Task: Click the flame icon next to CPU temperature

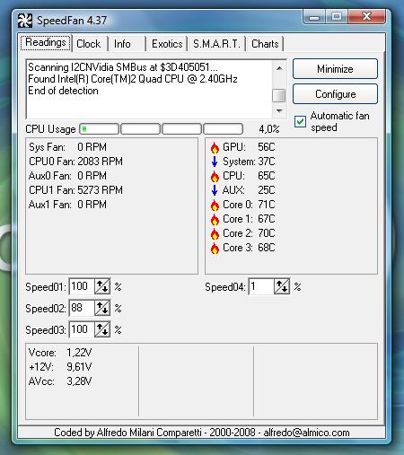Action: point(215,176)
